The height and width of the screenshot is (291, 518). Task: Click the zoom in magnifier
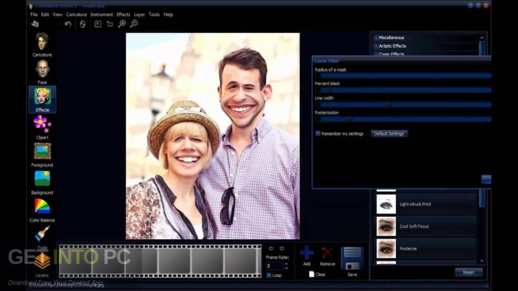[x=122, y=24]
